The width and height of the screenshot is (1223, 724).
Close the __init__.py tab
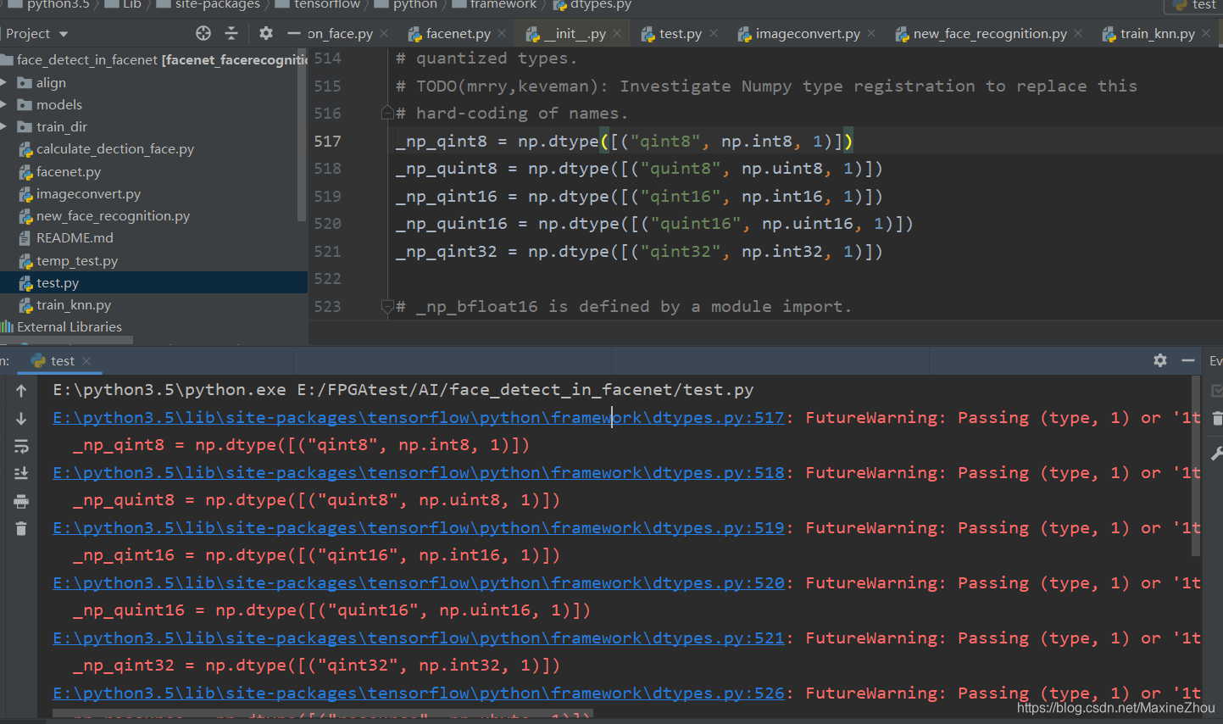click(617, 33)
